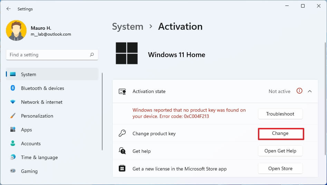Open Network & internet settings
Screen dimensions: 327x185
[x=52, y=102]
